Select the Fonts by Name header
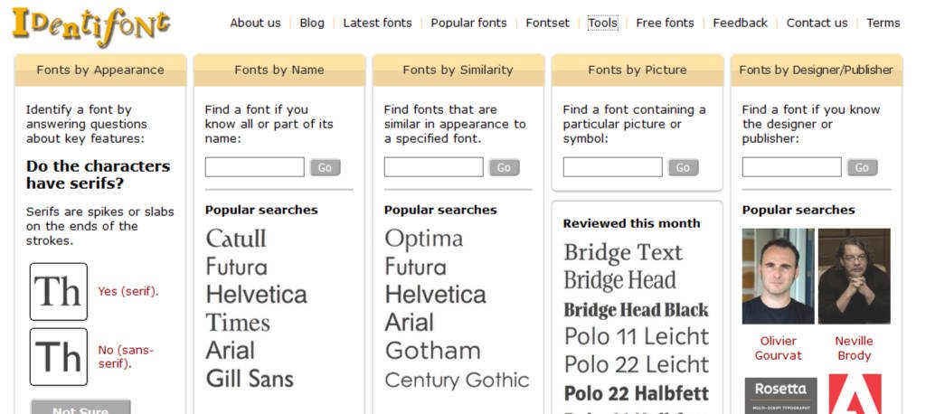This screenshot has width=926, height=414. 279,71
